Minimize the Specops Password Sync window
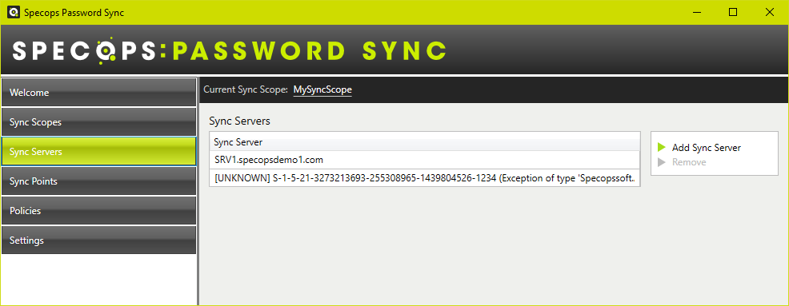 [696, 13]
